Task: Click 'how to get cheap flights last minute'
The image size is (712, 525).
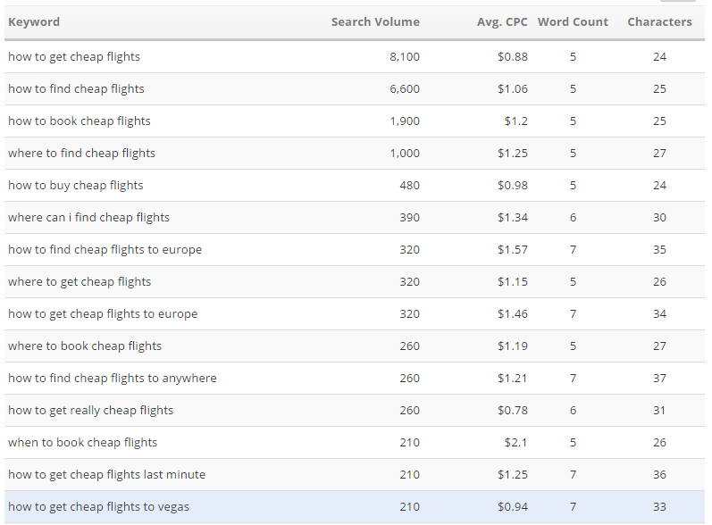Action: (106, 475)
